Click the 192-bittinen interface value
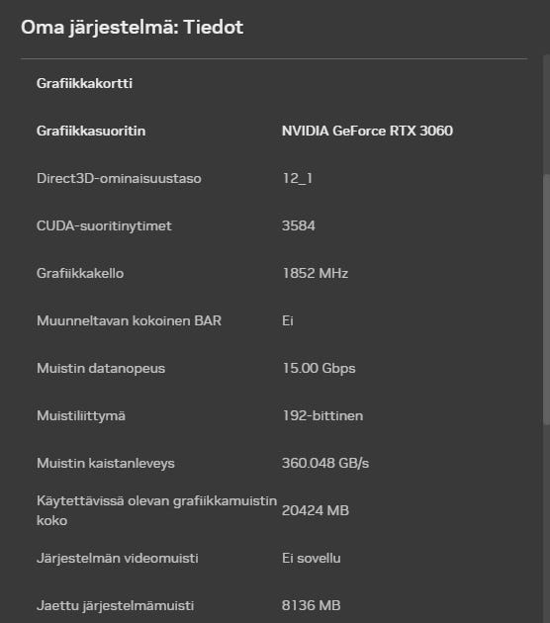The width and height of the screenshot is (550, 623). 322,415
